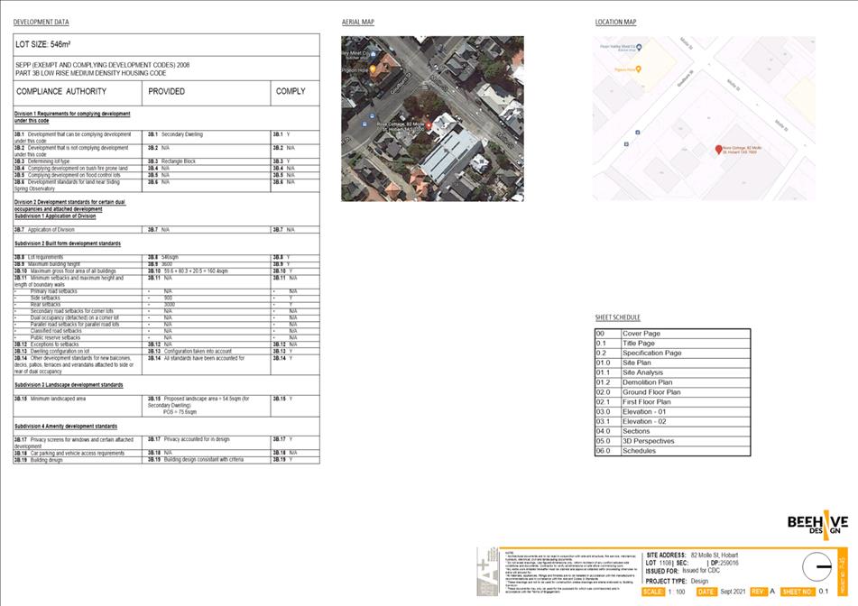
Task: Click the ISSUED FOR label in title block
Action: (x=662, y=571)
